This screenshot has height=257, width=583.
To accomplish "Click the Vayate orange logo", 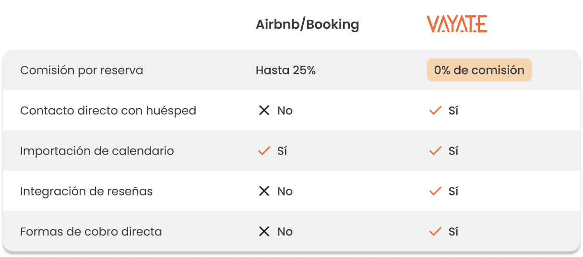I will [x=457, y=24].
